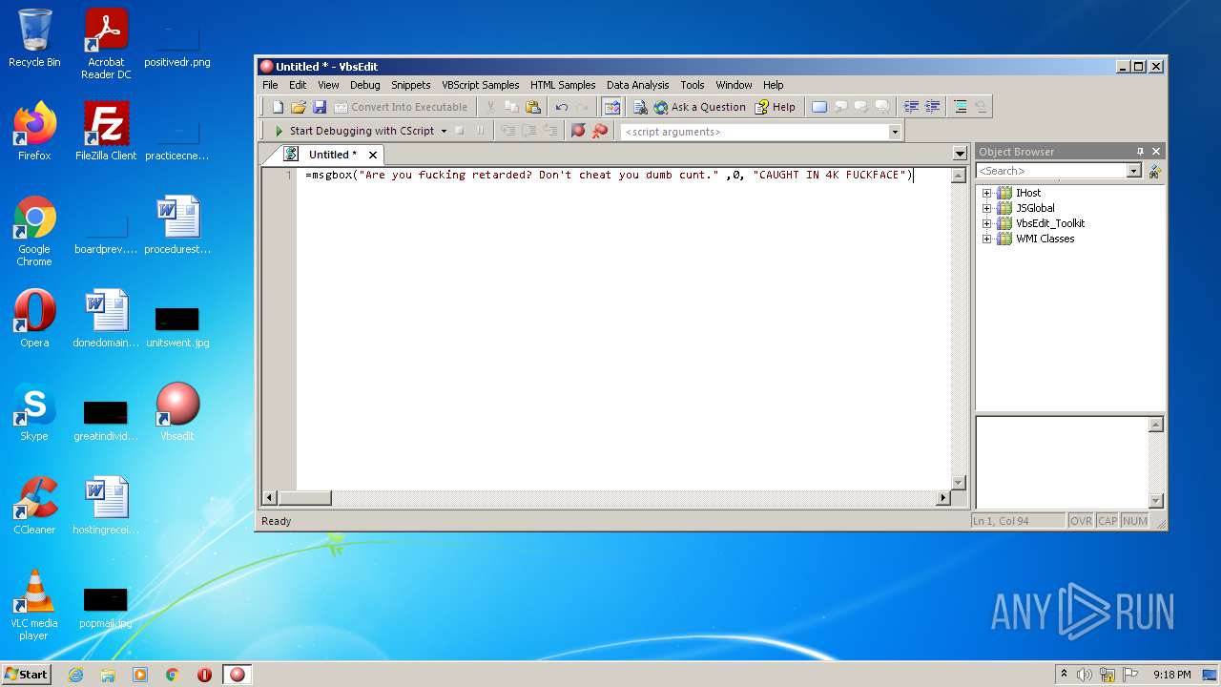Open HTML Samples menu
Viewport: 1221px width, 687px height.
563,85
